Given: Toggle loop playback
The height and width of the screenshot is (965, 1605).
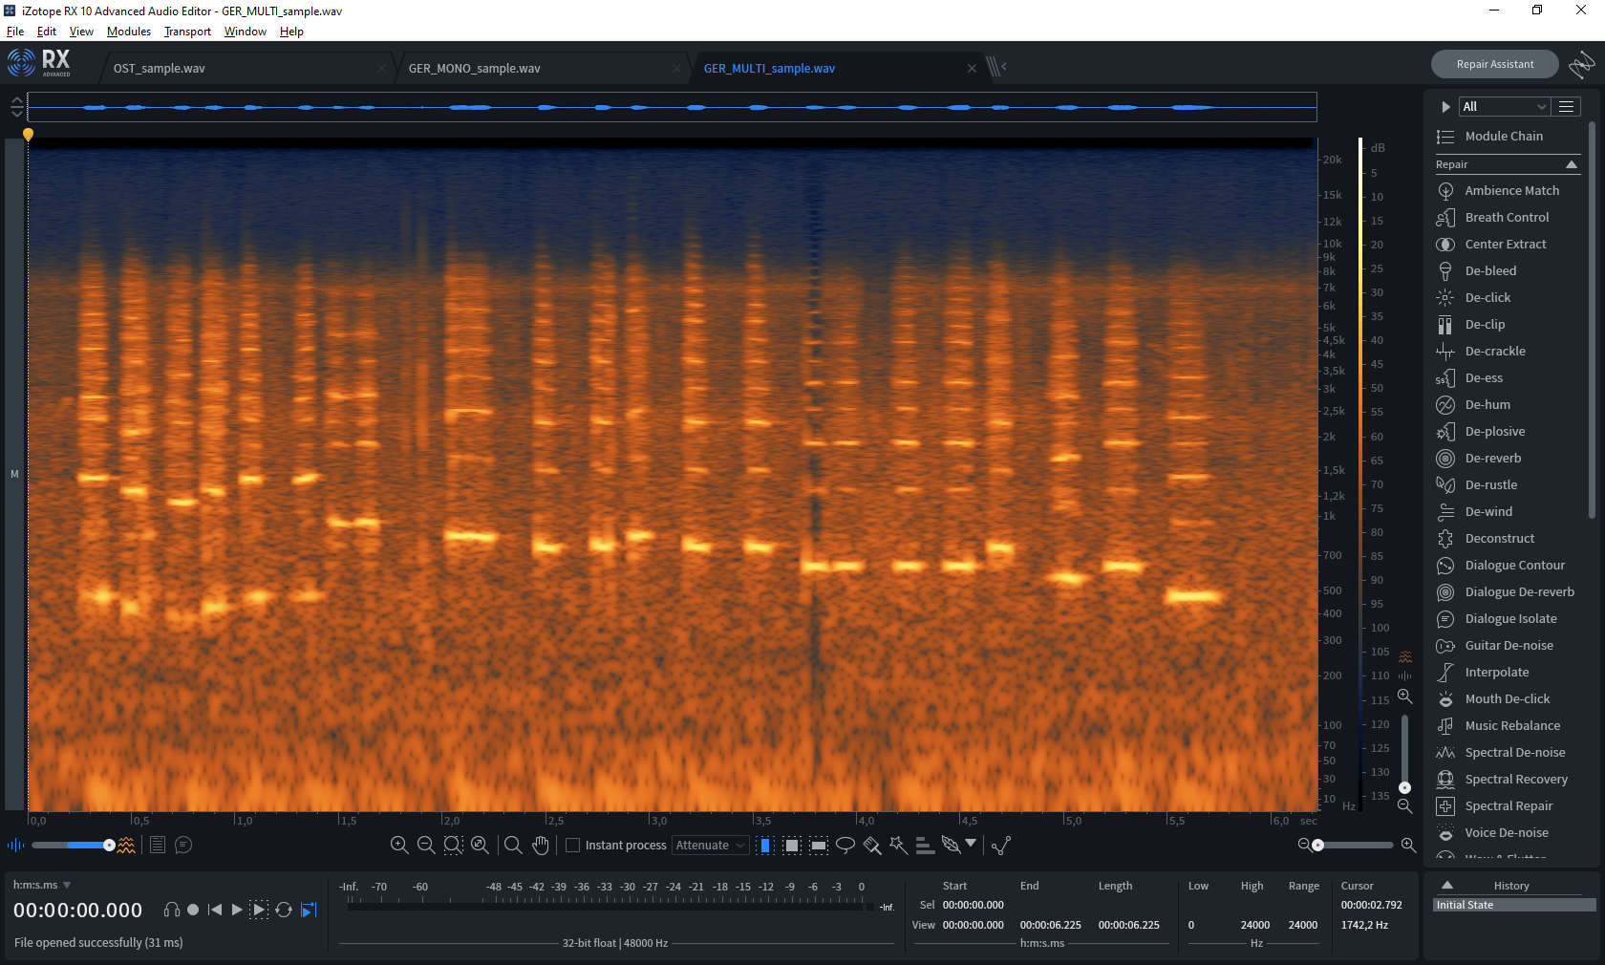Looking at the screenshot, I should pos(284,910).
